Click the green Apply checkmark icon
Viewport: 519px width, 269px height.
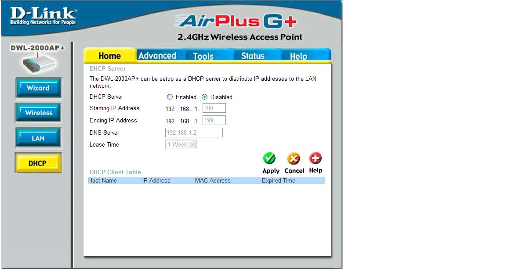[269, 158]
